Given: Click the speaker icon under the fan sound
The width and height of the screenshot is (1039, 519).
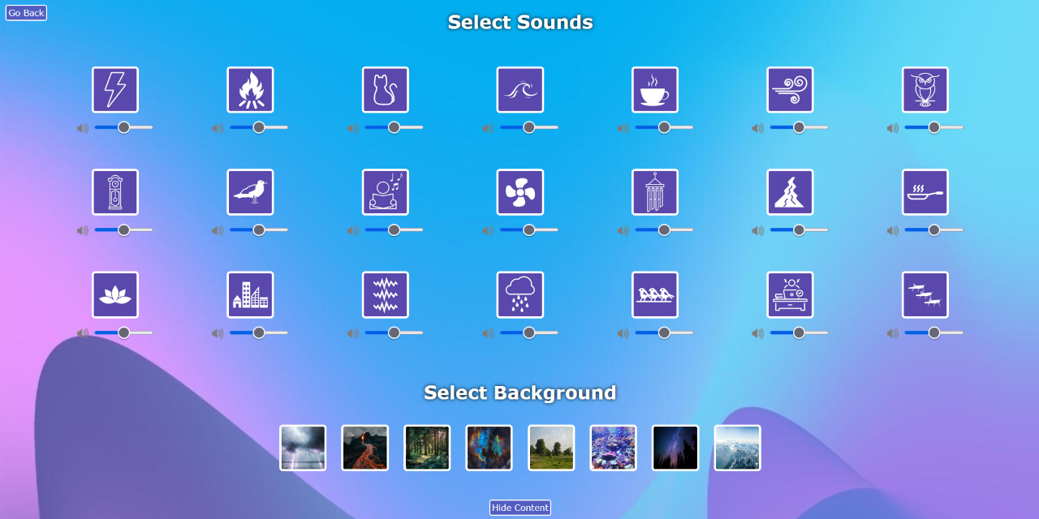Looking at the screenshot, I should tap(488, 230).
